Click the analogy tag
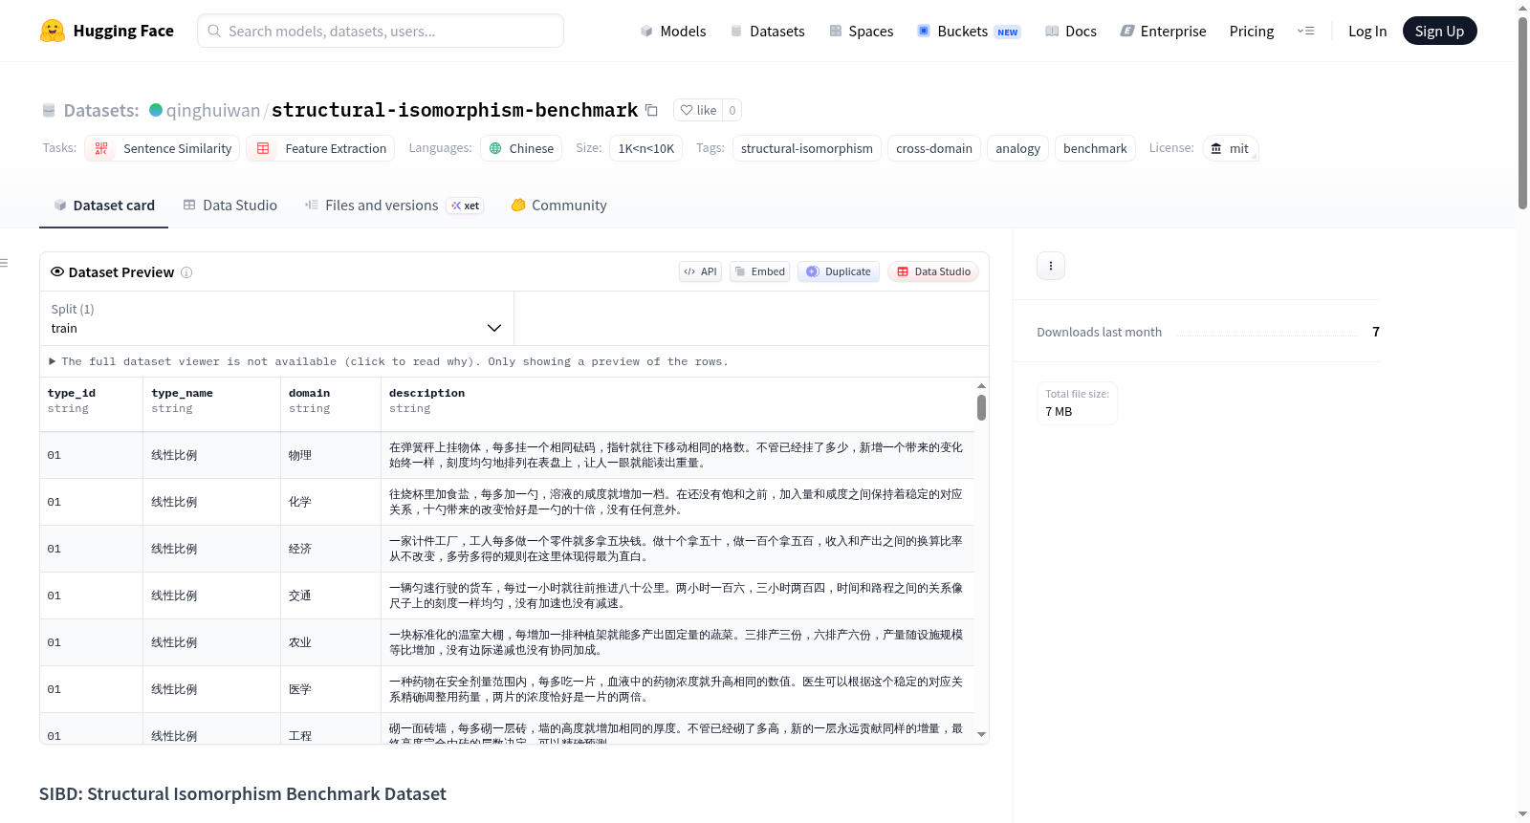 point(1017,148)
